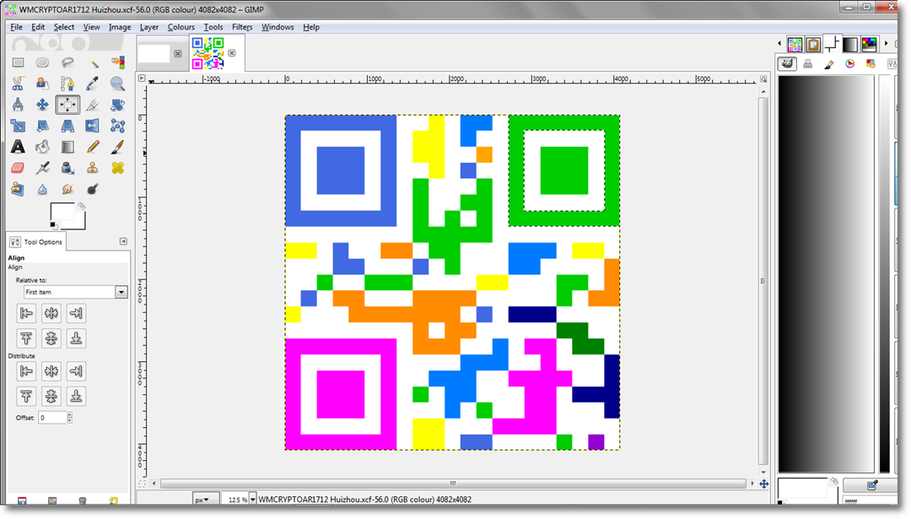Select the Select by Colour tool
911x519 pixels.
pyautogui.click(x=117, y=62)
